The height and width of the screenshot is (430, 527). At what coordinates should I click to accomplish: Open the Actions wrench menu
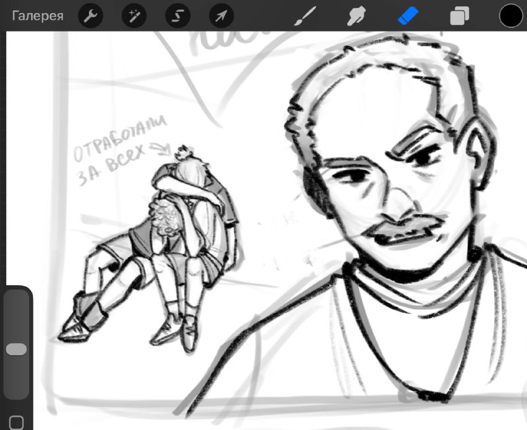coord(90,16)
